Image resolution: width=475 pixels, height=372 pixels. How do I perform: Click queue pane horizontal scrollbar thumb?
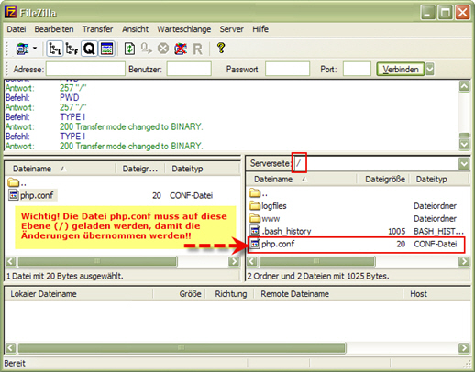tap(182, 348)
